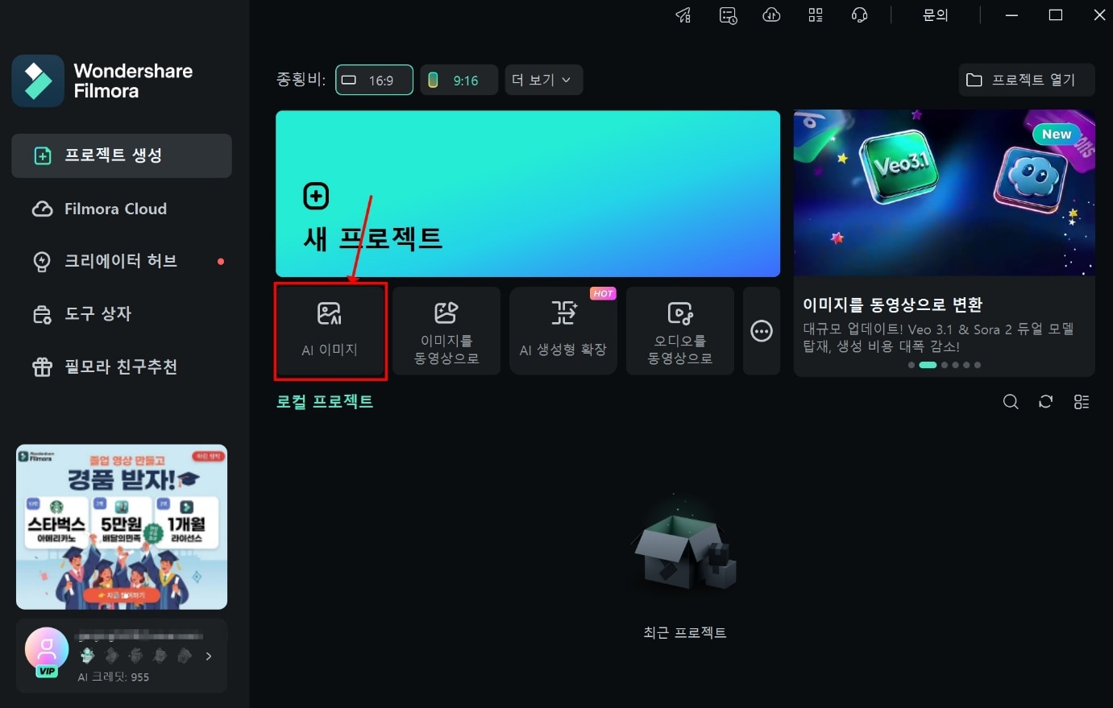Click the 대규모 업데이트 banner description text
Image resolution: width=1113 pixels, height=708 pixels.
[x=938, y=337]
